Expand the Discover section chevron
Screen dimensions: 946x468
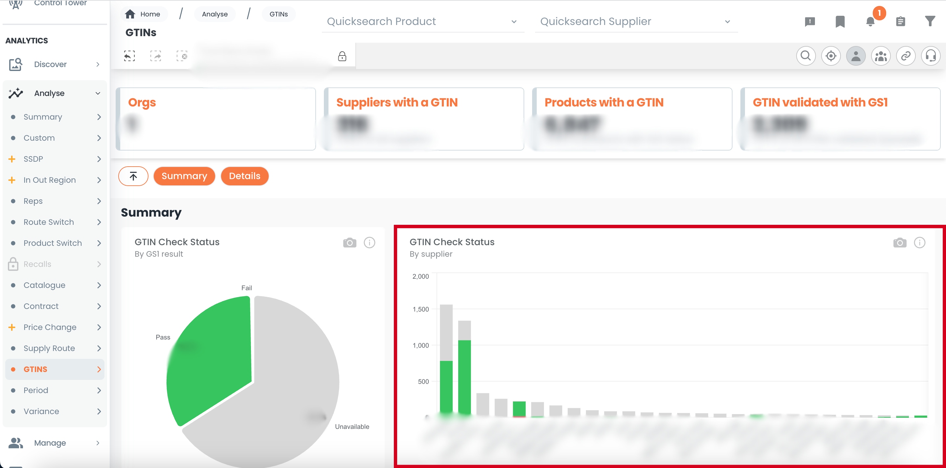[x=98, y=64]
